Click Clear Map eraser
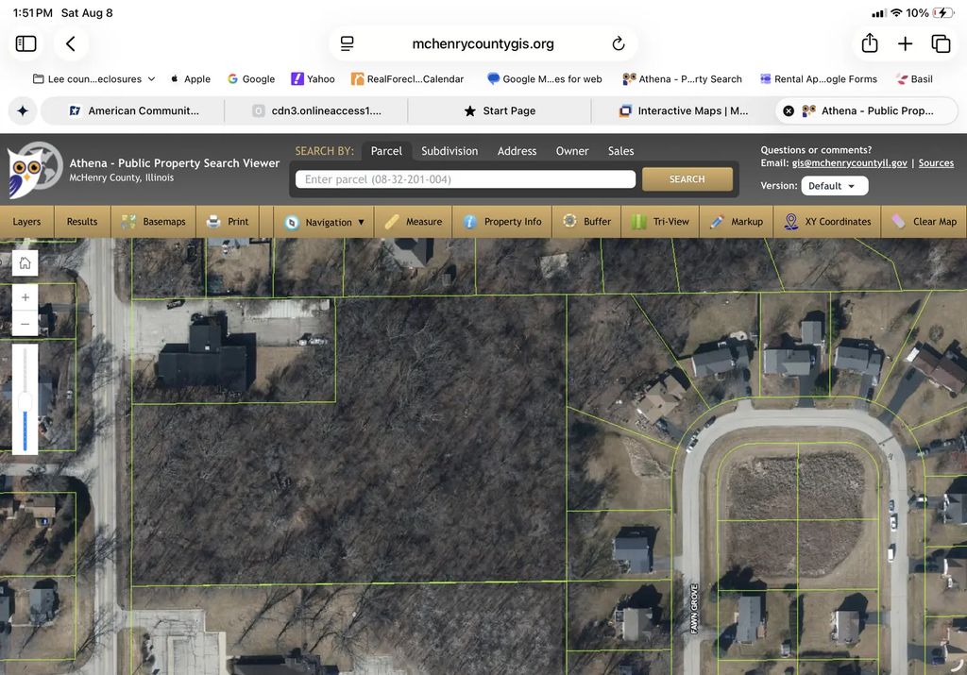This screenshot has height=675, width=967. (x=924, y=222)
